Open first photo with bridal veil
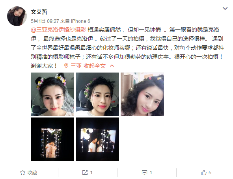Screen dimensions: 233x179 [52, 94]
